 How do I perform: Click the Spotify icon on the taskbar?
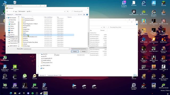[x=32, y=93]
